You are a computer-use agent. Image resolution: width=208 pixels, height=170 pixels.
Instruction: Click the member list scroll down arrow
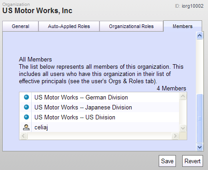tap(183, 128)
